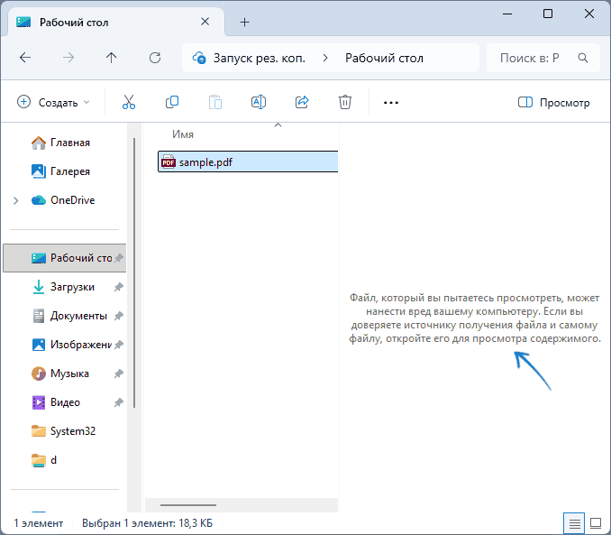611x535 pixels.
Task: Switch to details list view in status bar
Action: (x=573, y=522)
